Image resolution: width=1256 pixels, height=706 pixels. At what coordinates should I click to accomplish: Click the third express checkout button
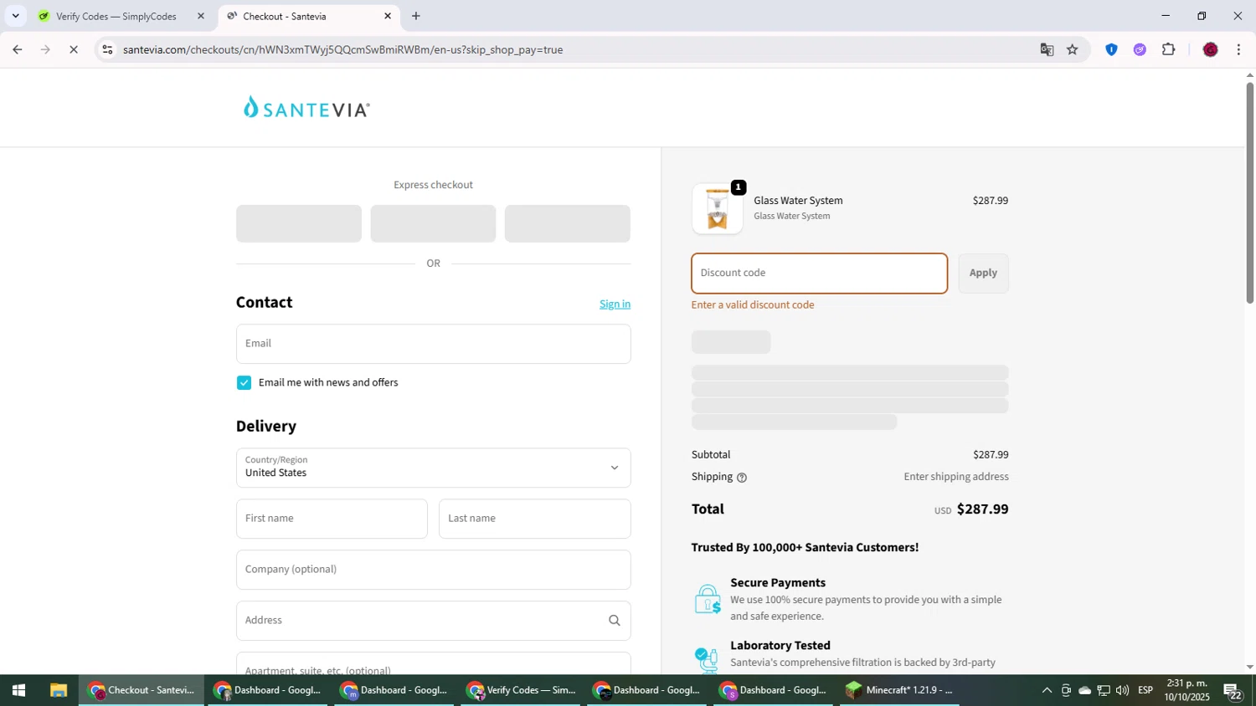tap(567, 223)
